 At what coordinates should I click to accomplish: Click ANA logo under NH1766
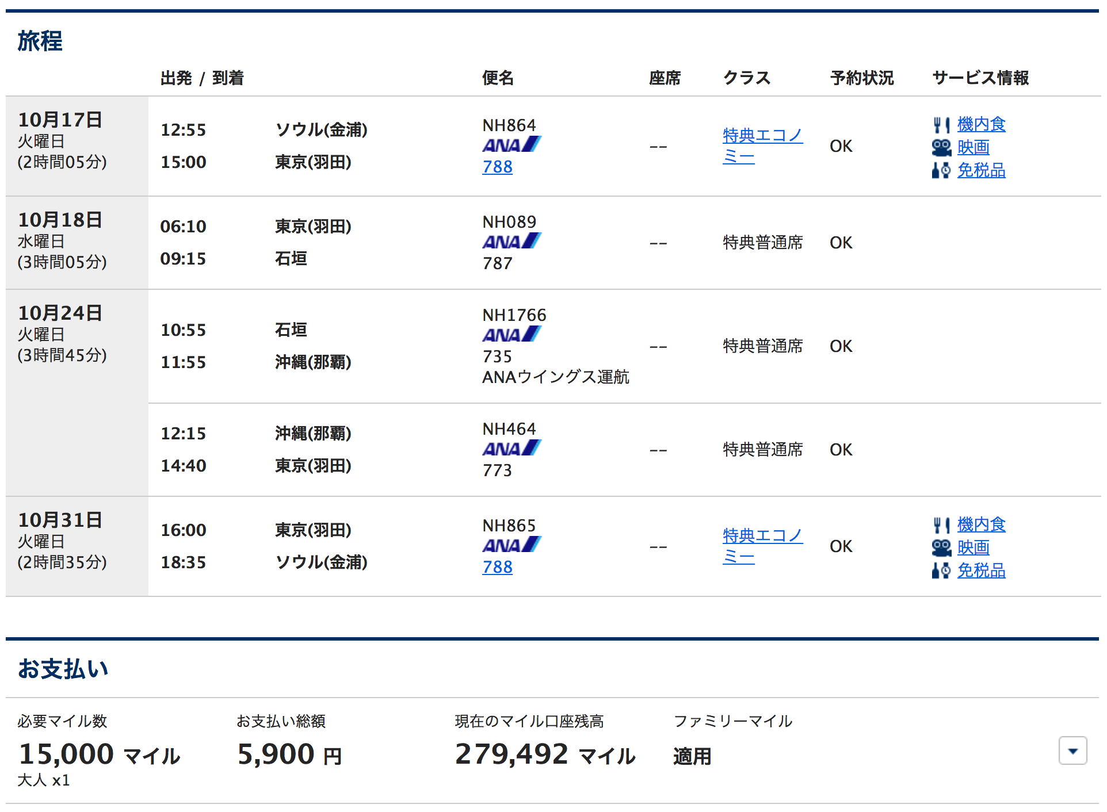[511, 335]
